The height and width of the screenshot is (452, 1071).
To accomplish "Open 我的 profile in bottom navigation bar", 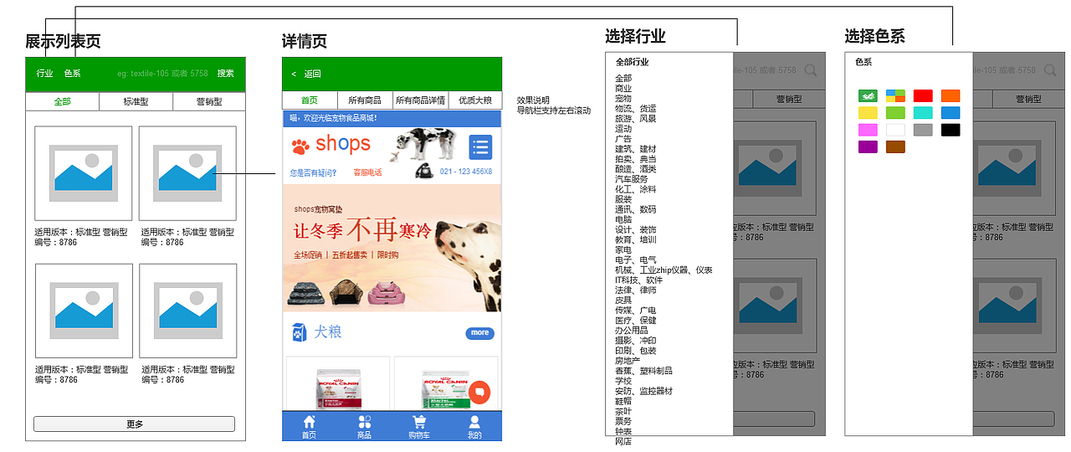I will (474, 427).
